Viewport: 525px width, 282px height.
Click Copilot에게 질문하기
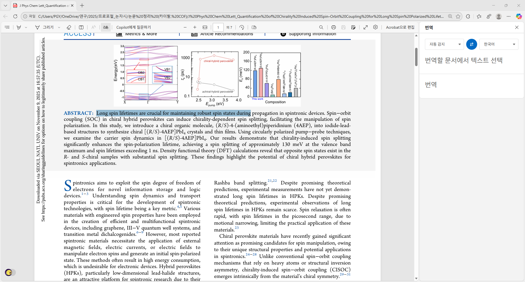pyautogui.click(x=133, y=27)
